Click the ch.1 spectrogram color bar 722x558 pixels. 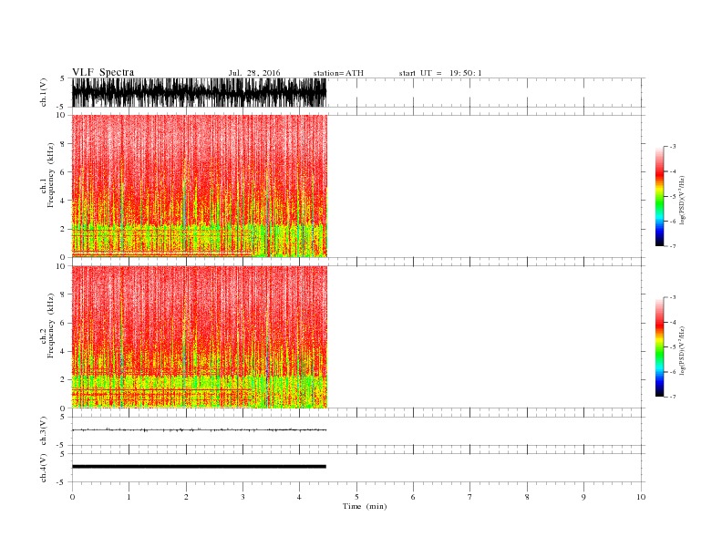[x=659, y=197]
